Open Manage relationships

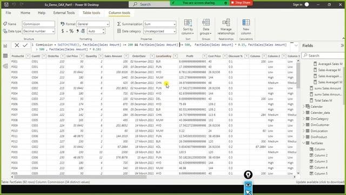(x=226, y=27)
